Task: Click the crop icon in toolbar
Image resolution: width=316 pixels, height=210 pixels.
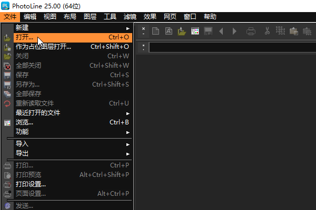Action: click(280, 31)
